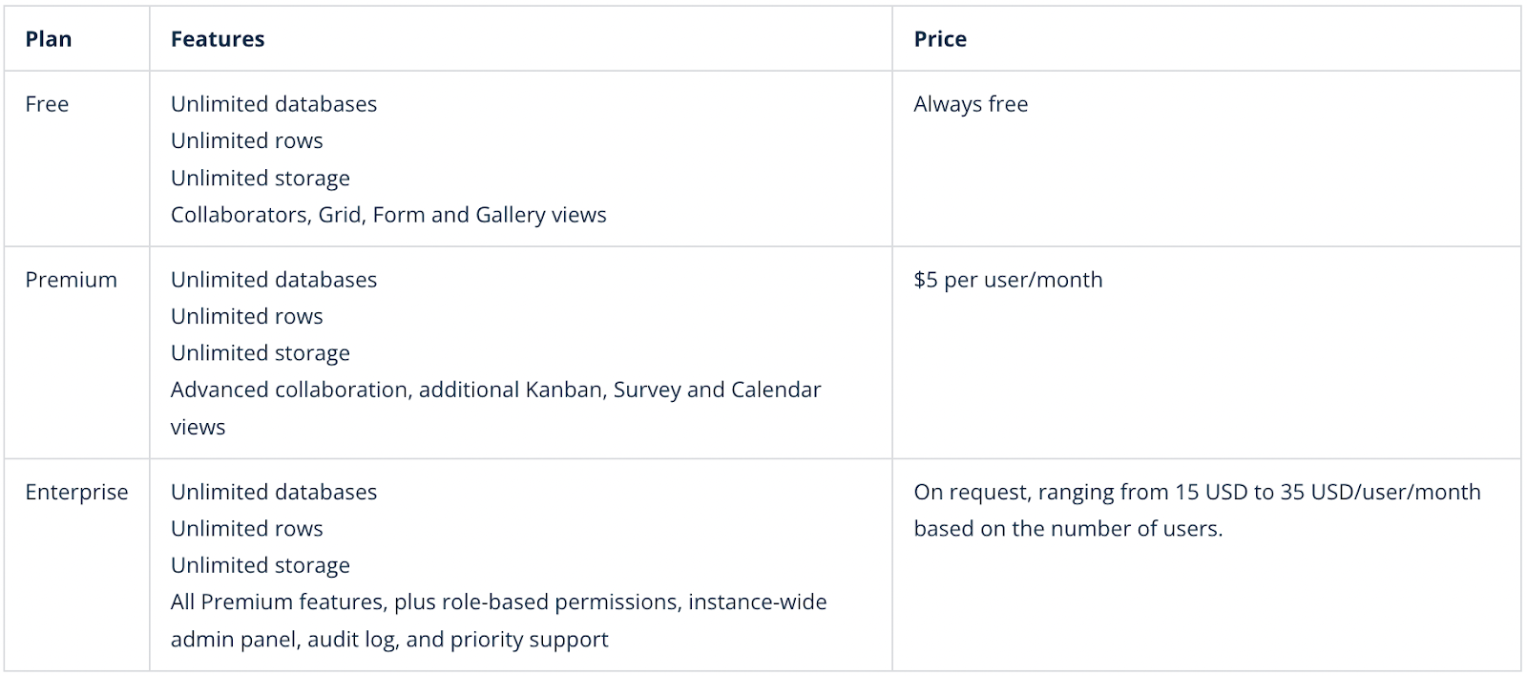
Task: Click "Unlimited databases" in the Enterprise row
Action: pos(274,492)
